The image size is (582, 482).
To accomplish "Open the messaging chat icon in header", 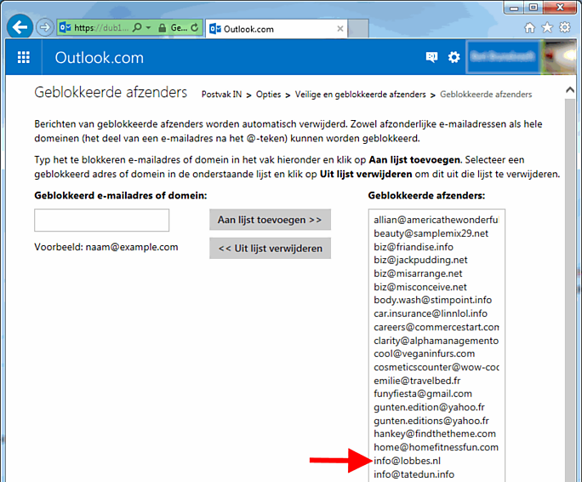I will click(431, 57).
